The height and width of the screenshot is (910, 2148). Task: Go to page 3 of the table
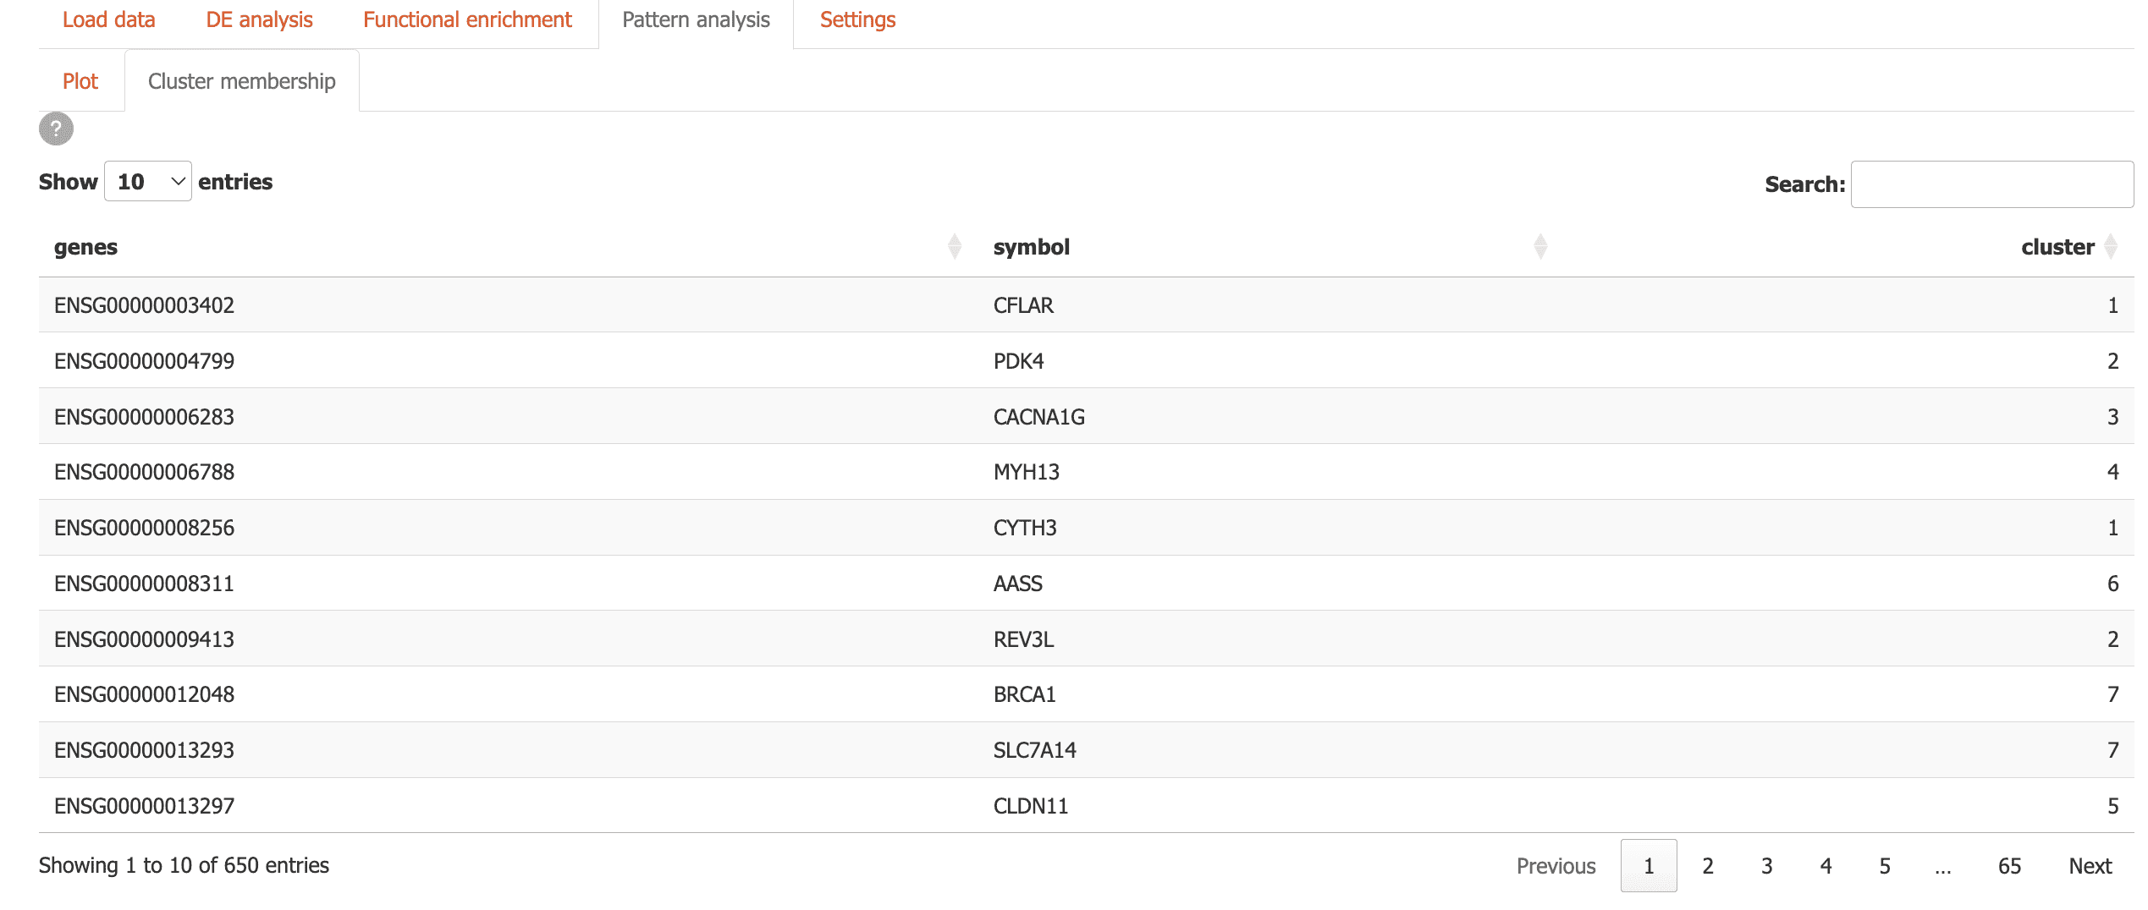point(1767,866)
